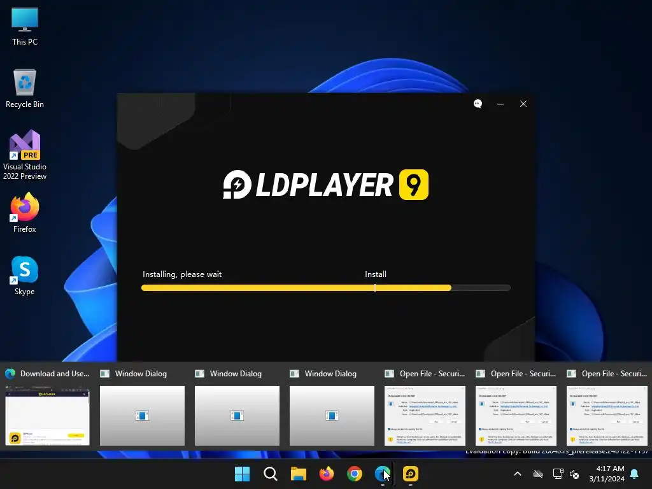Open taskbar Search
Image resolution: width=652 pixels, height=489 pixels.
click(x=270, y=474)
